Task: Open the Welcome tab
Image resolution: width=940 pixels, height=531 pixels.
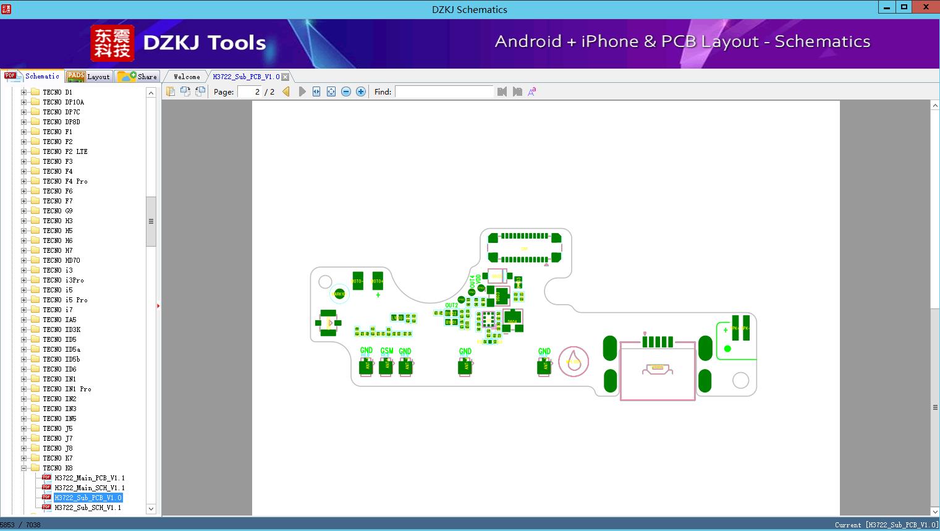Action: pyautogui.click(x=187, y=77)
